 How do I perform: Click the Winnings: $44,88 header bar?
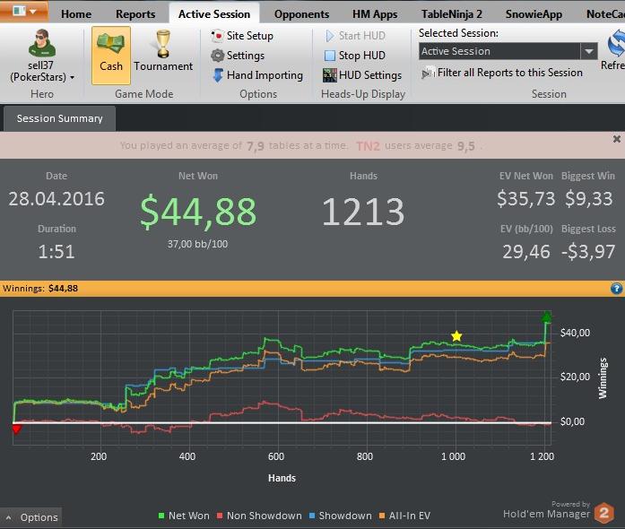[312, 289]
